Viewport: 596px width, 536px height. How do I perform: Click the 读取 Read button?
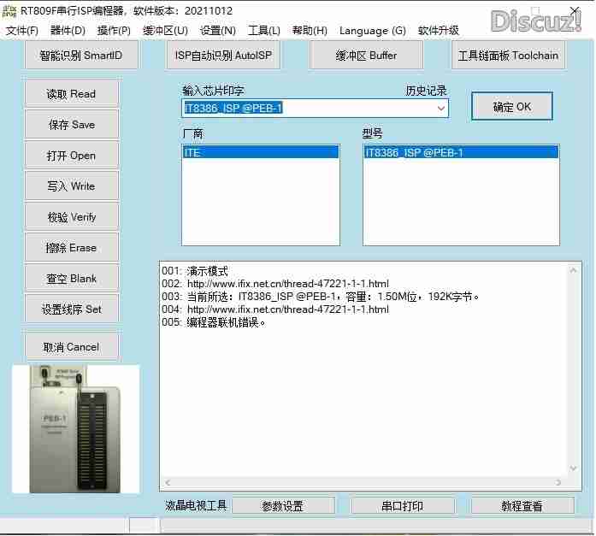(x=71, y=94)
